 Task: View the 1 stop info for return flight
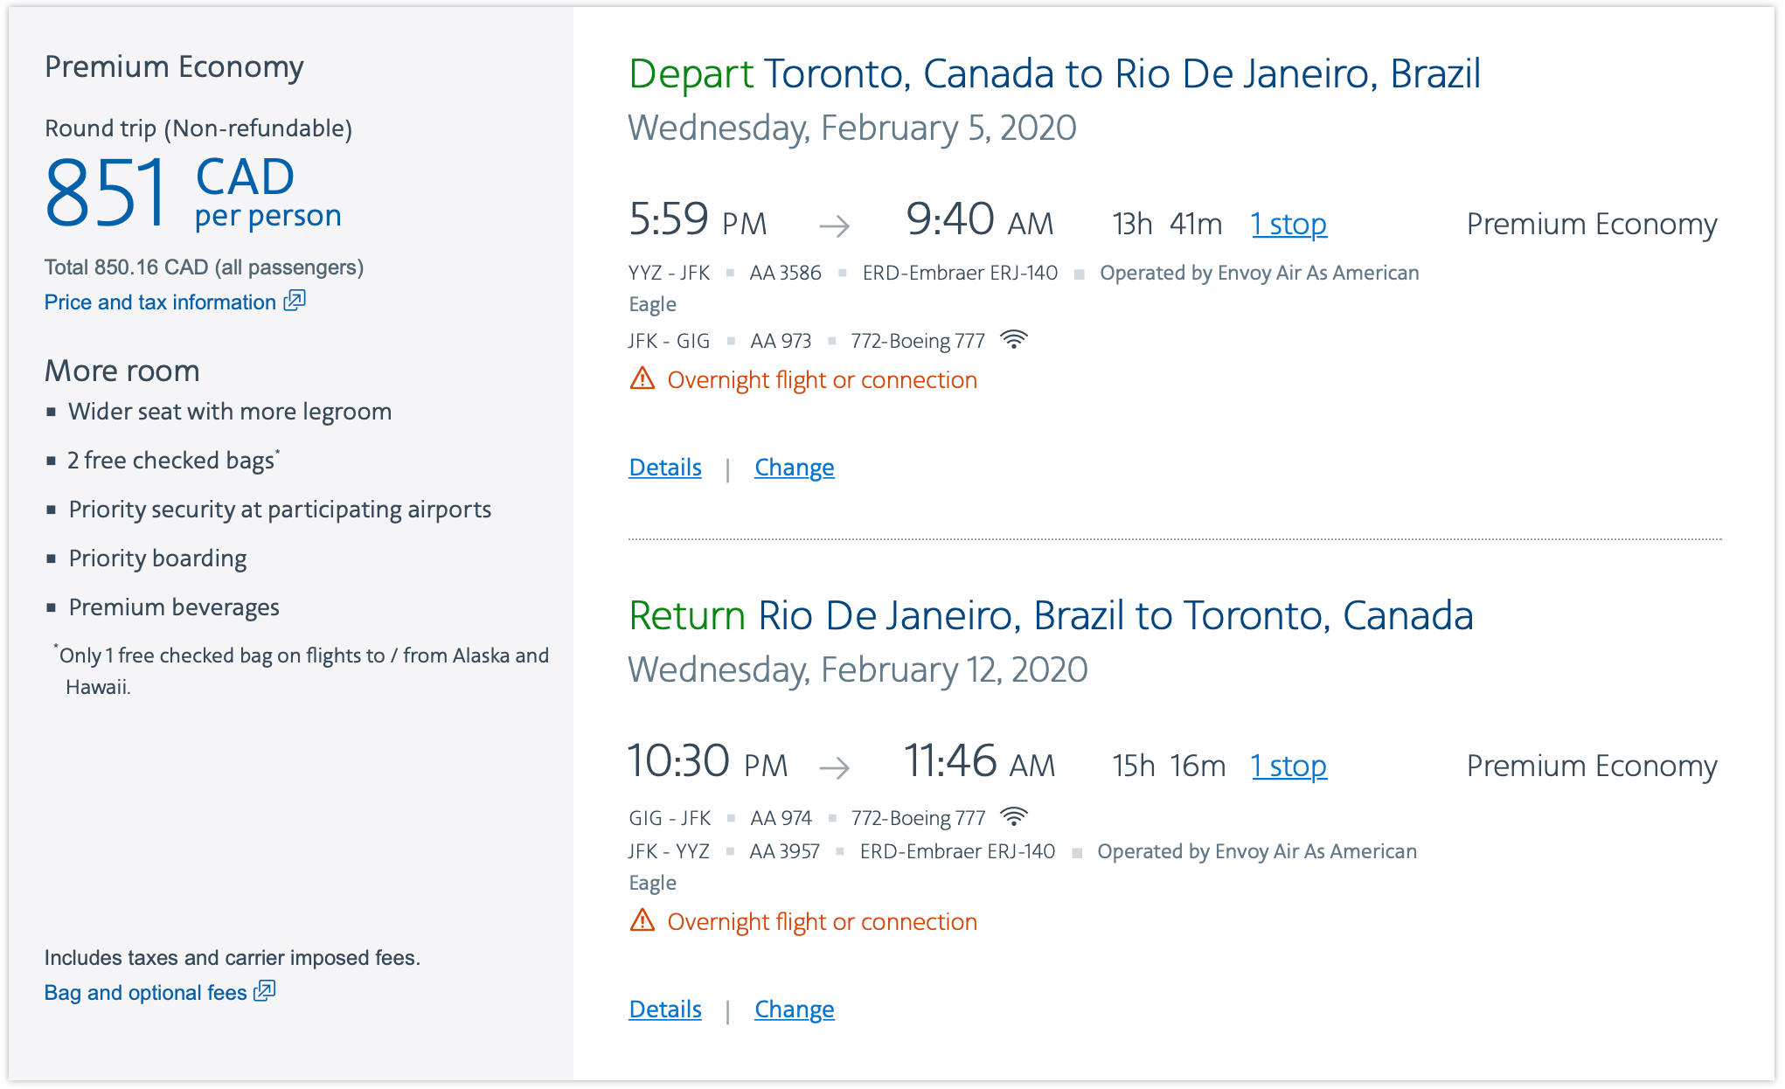(1289, 766)
